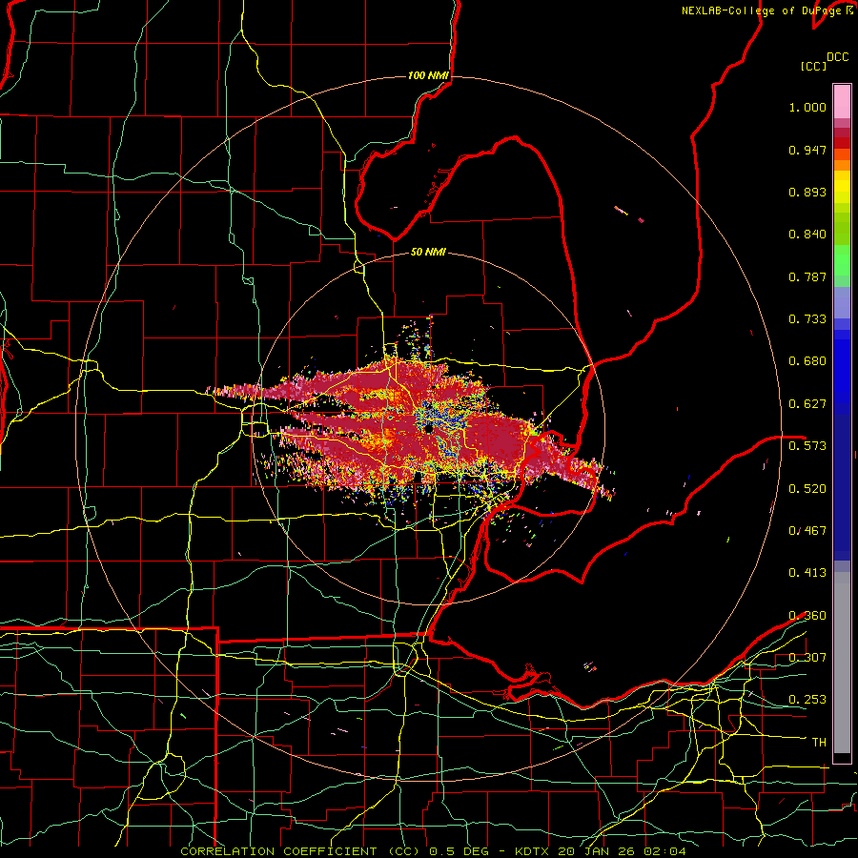The height and width of the screenshot is (858, 858).
Task: Select the 0.520 scale value
Action: tap(807, 489)
